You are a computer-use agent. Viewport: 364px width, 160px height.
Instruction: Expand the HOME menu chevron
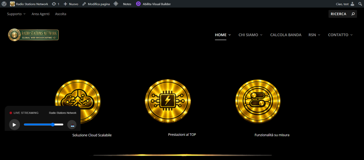pos(230,35)
